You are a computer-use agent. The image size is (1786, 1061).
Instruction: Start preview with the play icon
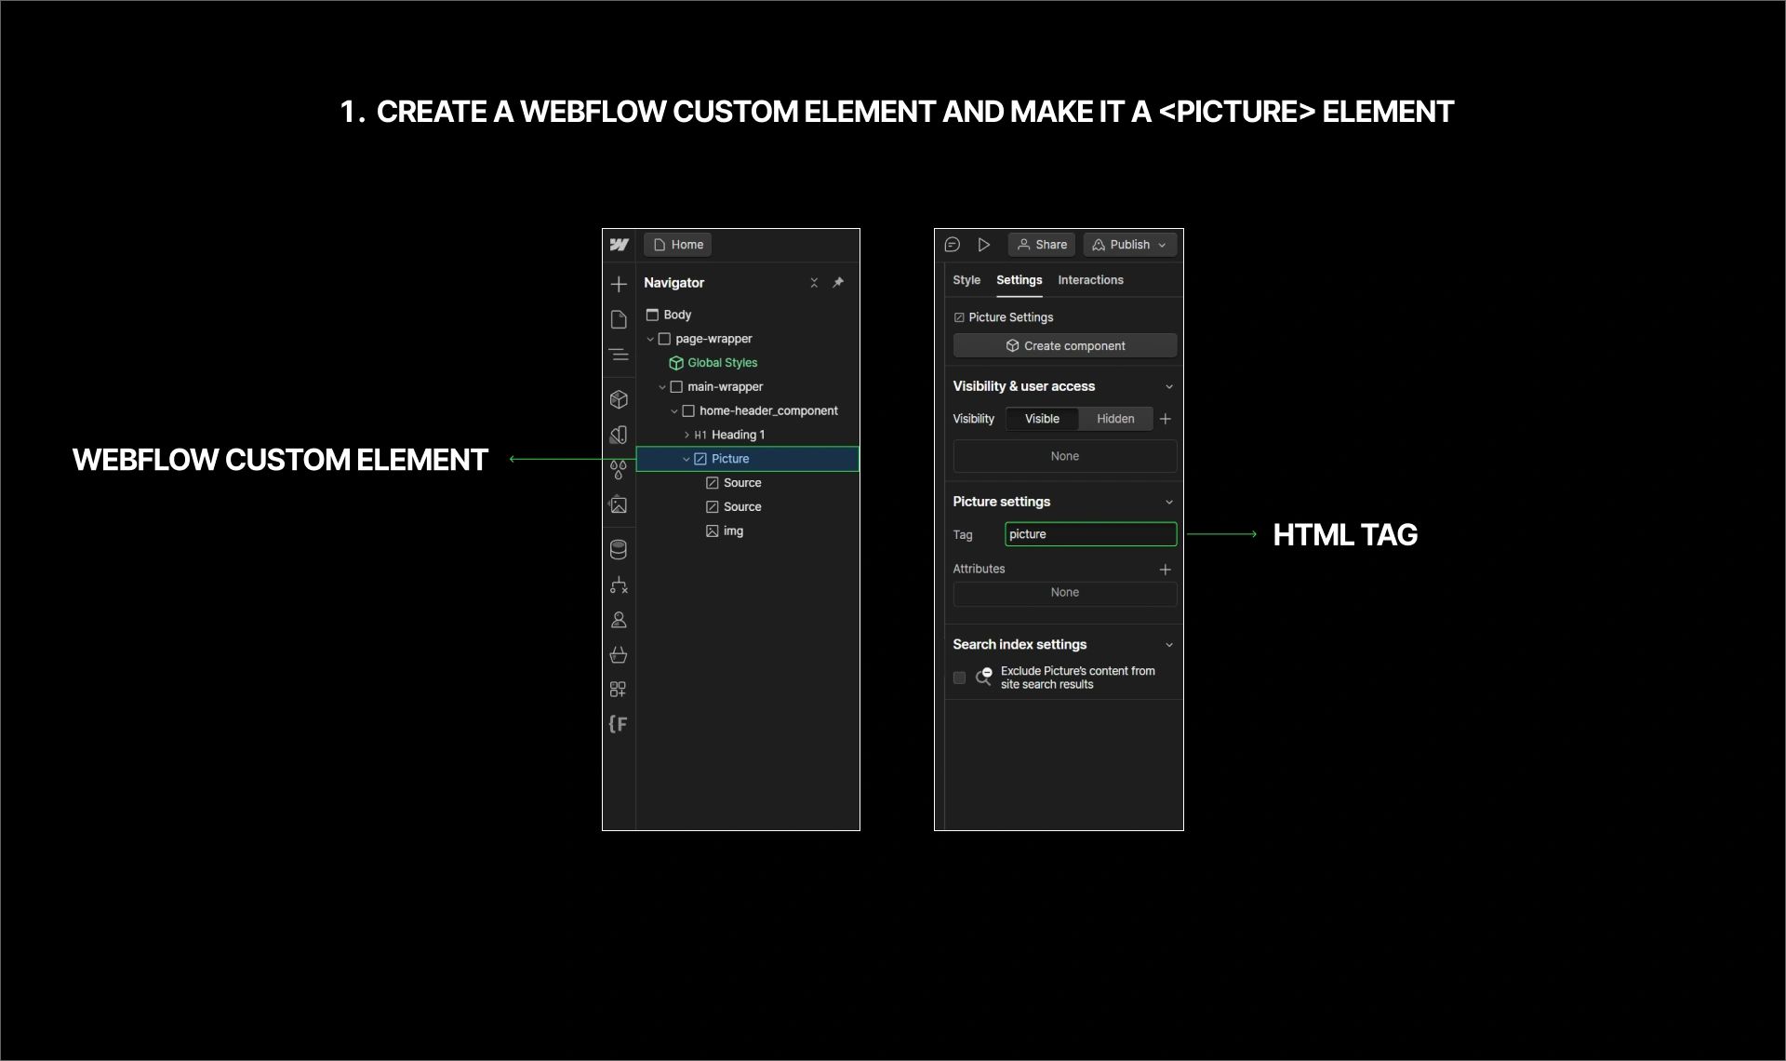[985, 244]
